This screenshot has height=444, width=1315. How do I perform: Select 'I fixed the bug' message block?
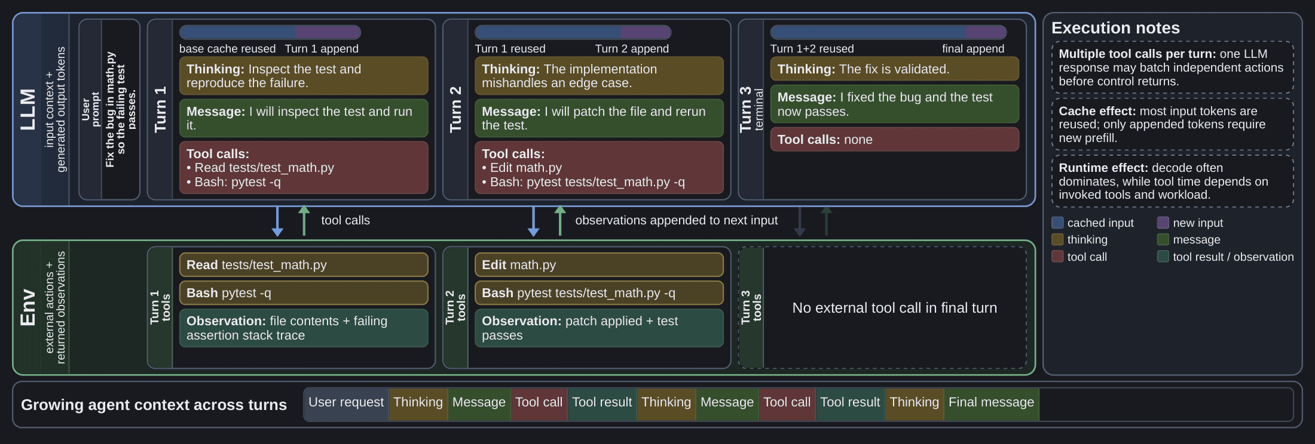[895, 104]
